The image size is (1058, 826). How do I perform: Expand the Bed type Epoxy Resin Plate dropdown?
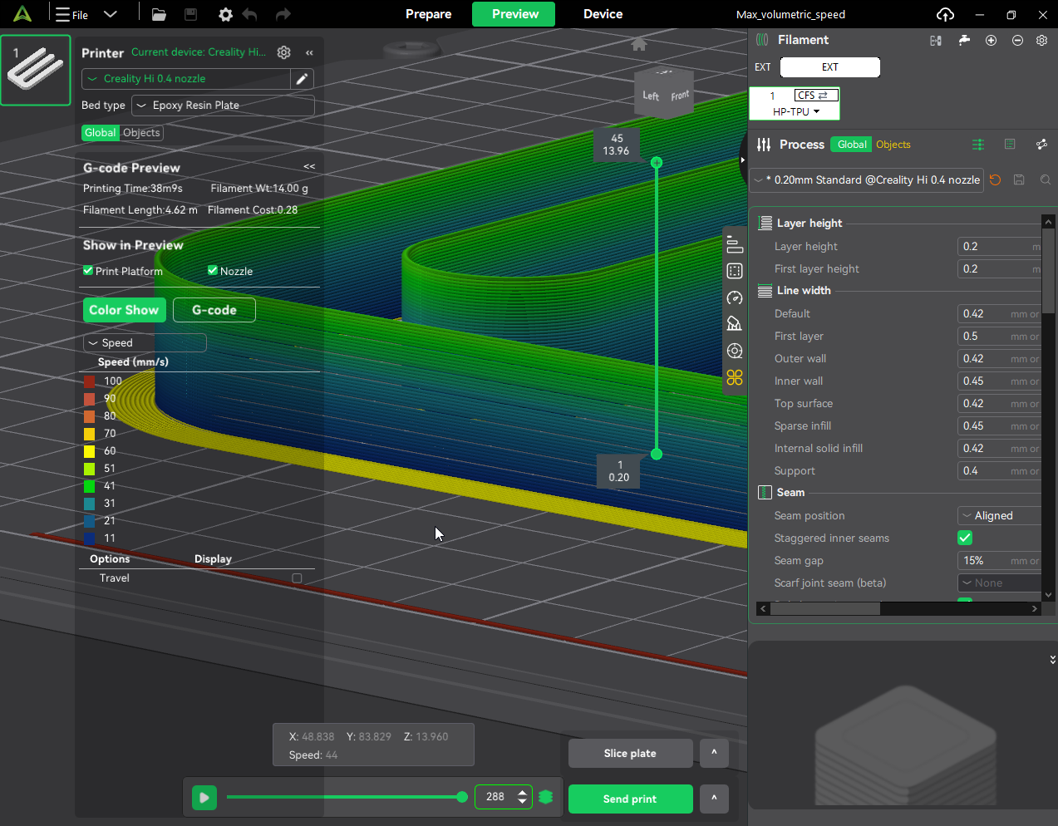[223, 106]
